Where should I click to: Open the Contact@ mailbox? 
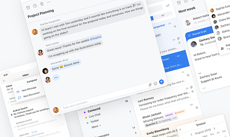tap(94, 110)
